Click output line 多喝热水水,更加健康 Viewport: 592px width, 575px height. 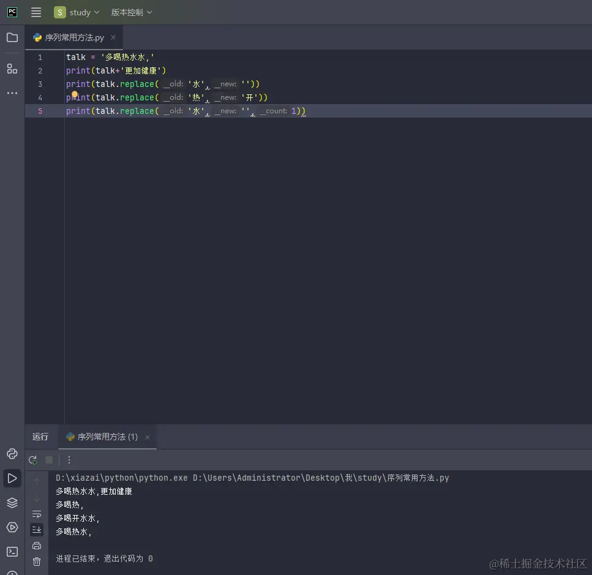click(x=94, y=492)
